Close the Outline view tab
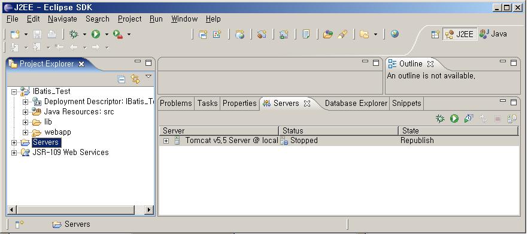This screenshot has width=528, height=234. (x=430, y=63)
